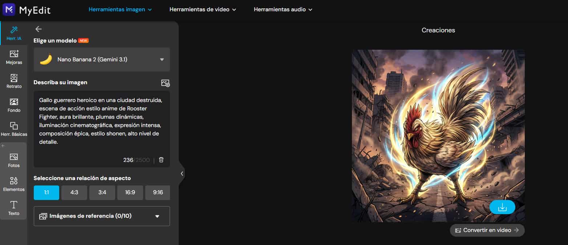Screen dimensions: 568x245
Task: Click the add image icon beside Describa su imagen
Action: [165, 83]
